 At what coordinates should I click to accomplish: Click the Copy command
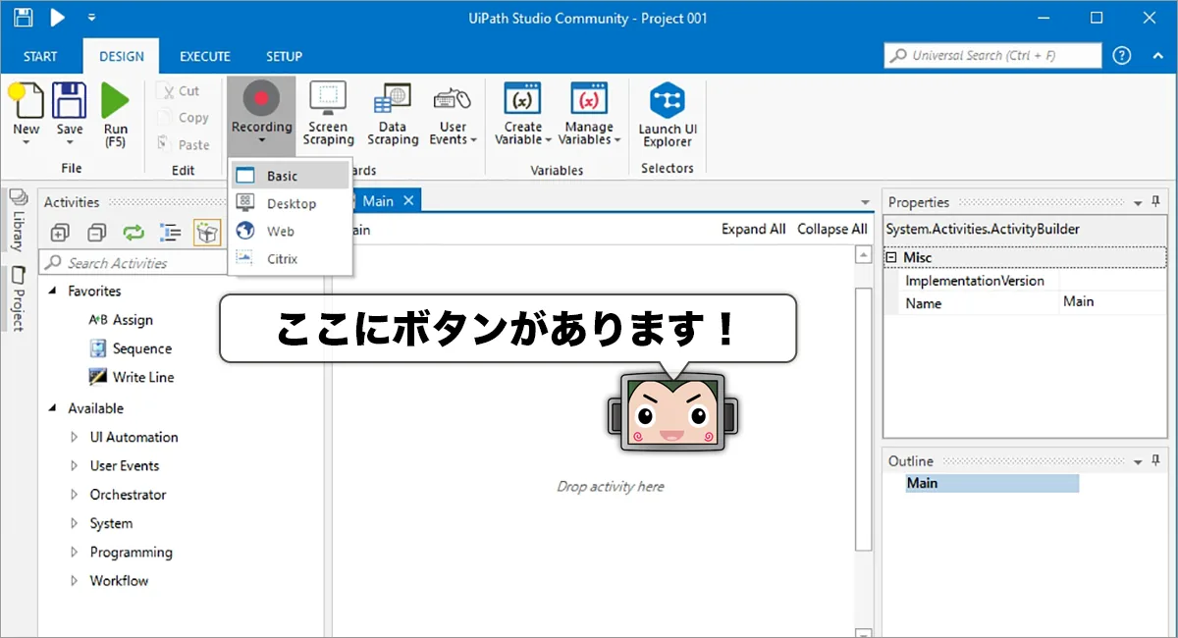(183, 118)
